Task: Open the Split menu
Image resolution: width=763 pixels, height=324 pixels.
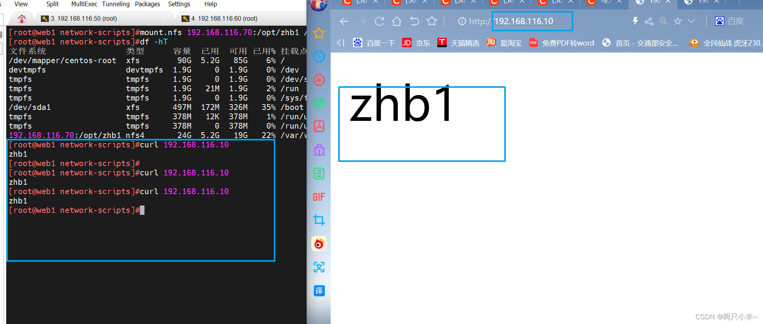Action: tap(52, 4)
